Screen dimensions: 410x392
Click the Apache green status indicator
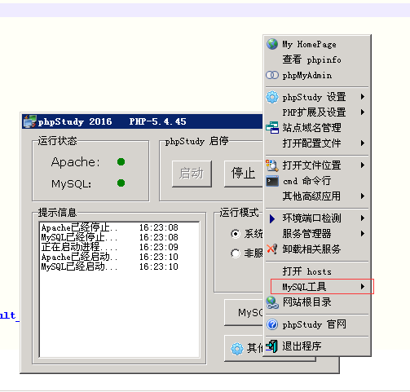point(121,162)
